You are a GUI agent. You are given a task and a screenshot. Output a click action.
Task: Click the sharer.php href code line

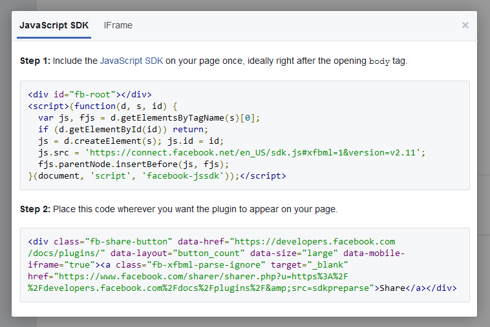tap(188, 277)
